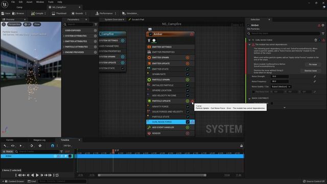Click the Selection panel filter icon
327x184 pixels.
pyautogui.click(x=323, y=33)
